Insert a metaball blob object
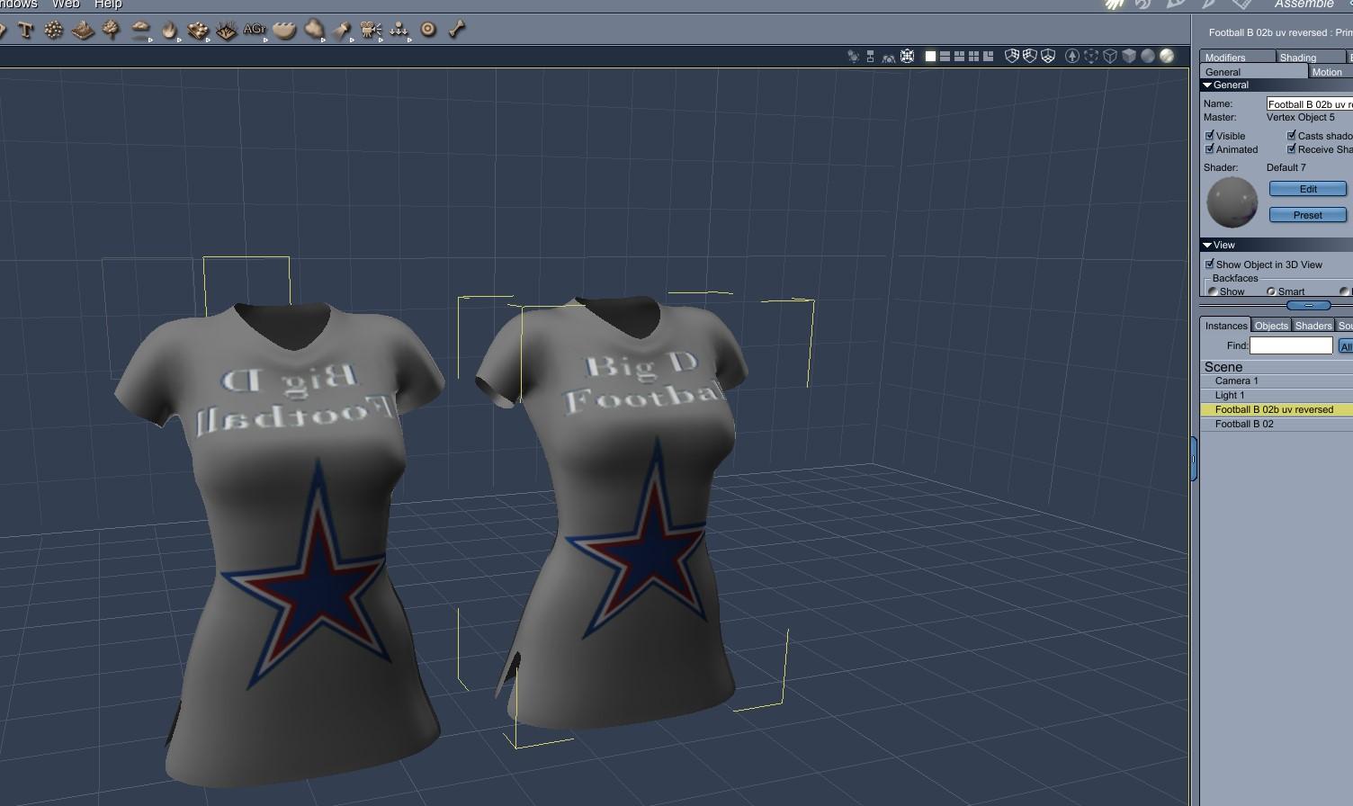This screenshot has width=1353, height=806. (x=313, y=31)
